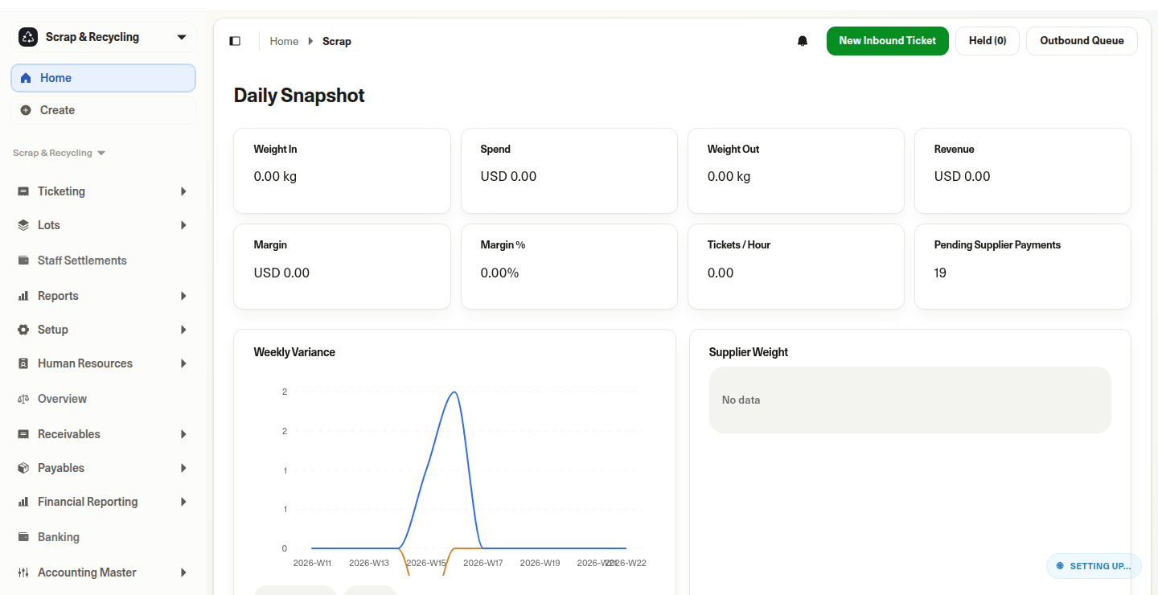Click the Scrap & Recycling recycle logo icon

[28, 37]
